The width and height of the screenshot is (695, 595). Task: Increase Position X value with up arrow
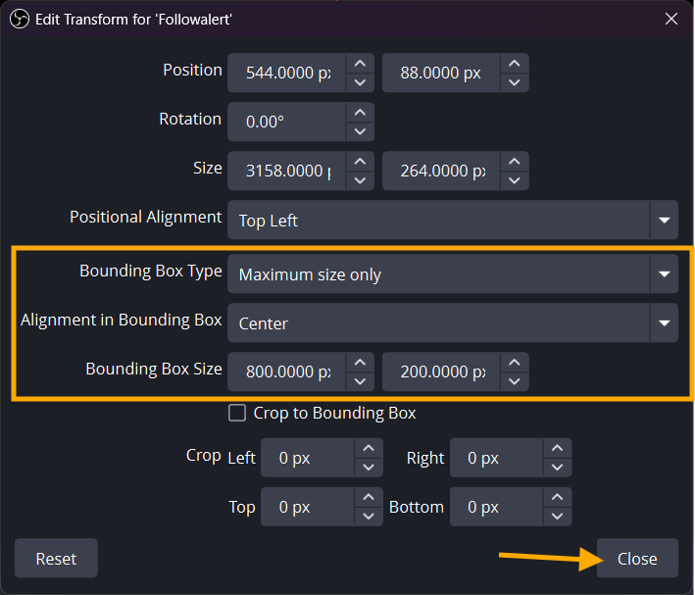[x=360, y=63]
